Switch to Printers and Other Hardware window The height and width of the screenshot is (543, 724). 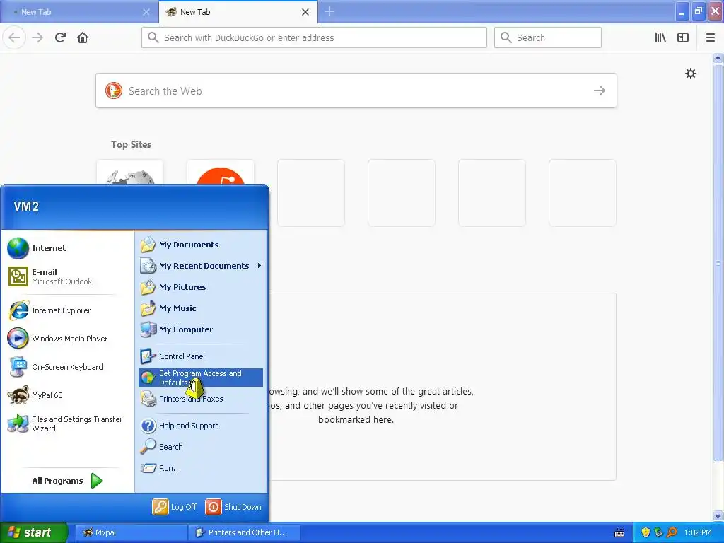pyautogui.click(x=245, y=532)
